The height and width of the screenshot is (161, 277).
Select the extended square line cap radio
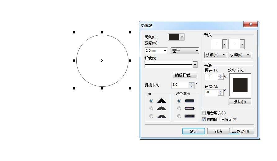click(x=179, y=116)
